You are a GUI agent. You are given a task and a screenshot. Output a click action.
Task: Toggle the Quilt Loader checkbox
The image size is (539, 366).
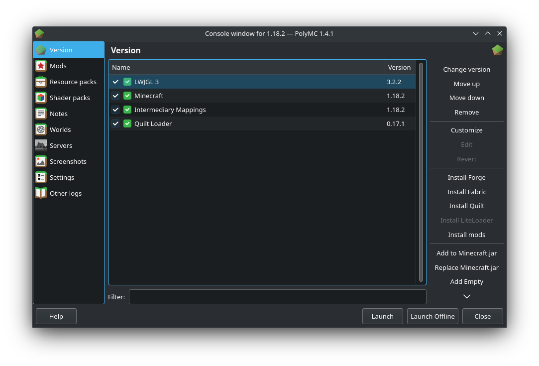pos(115,123)
